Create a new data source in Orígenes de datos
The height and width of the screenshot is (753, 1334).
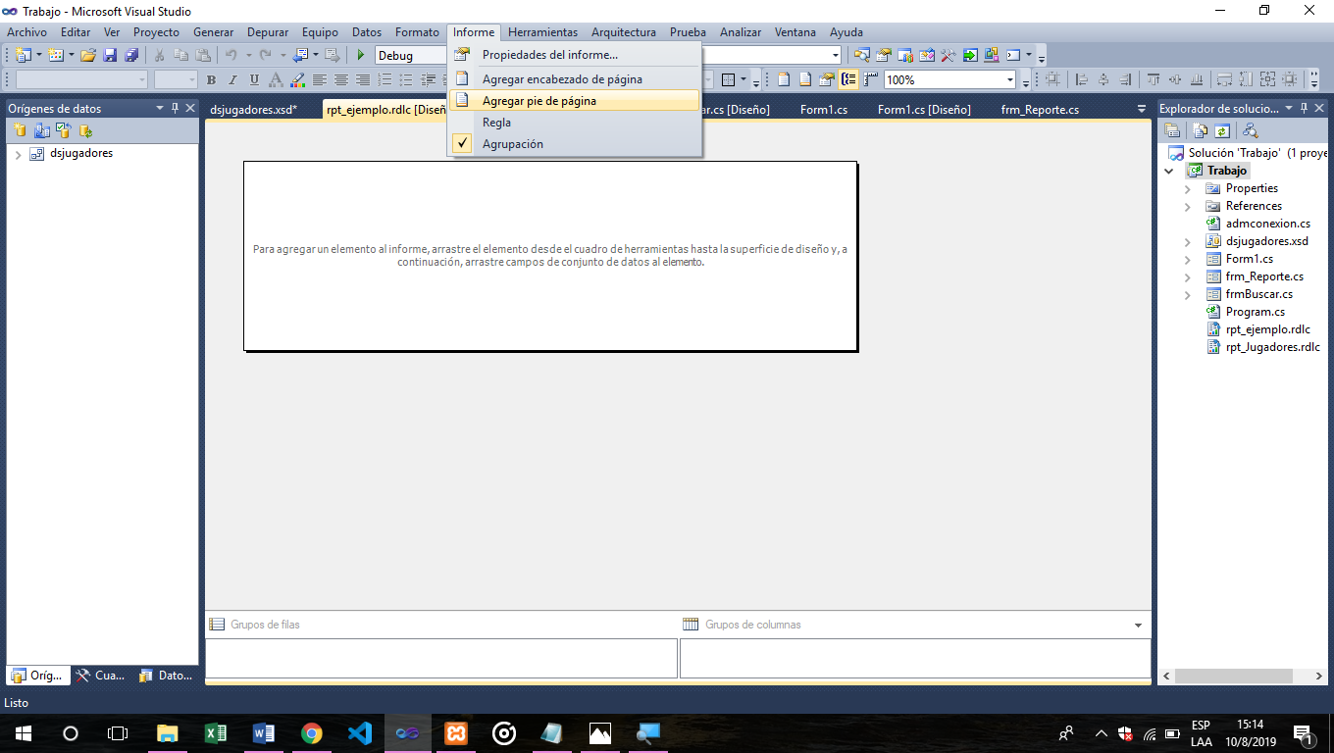(x=21, y=131)
